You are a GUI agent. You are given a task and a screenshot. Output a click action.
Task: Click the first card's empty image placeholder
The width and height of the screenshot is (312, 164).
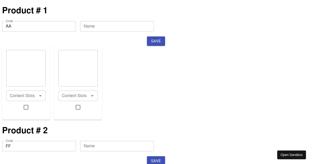coord(26,68)
